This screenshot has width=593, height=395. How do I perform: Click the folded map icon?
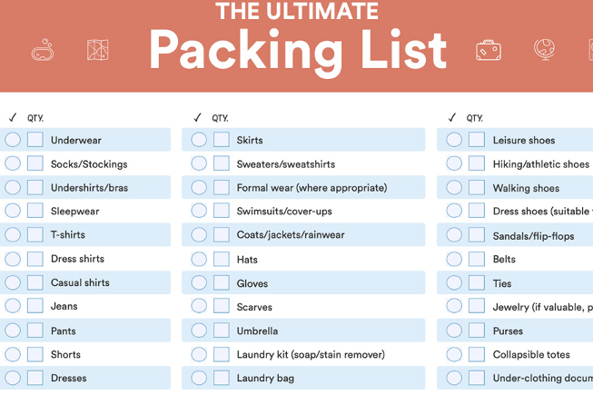click(97, 50)
